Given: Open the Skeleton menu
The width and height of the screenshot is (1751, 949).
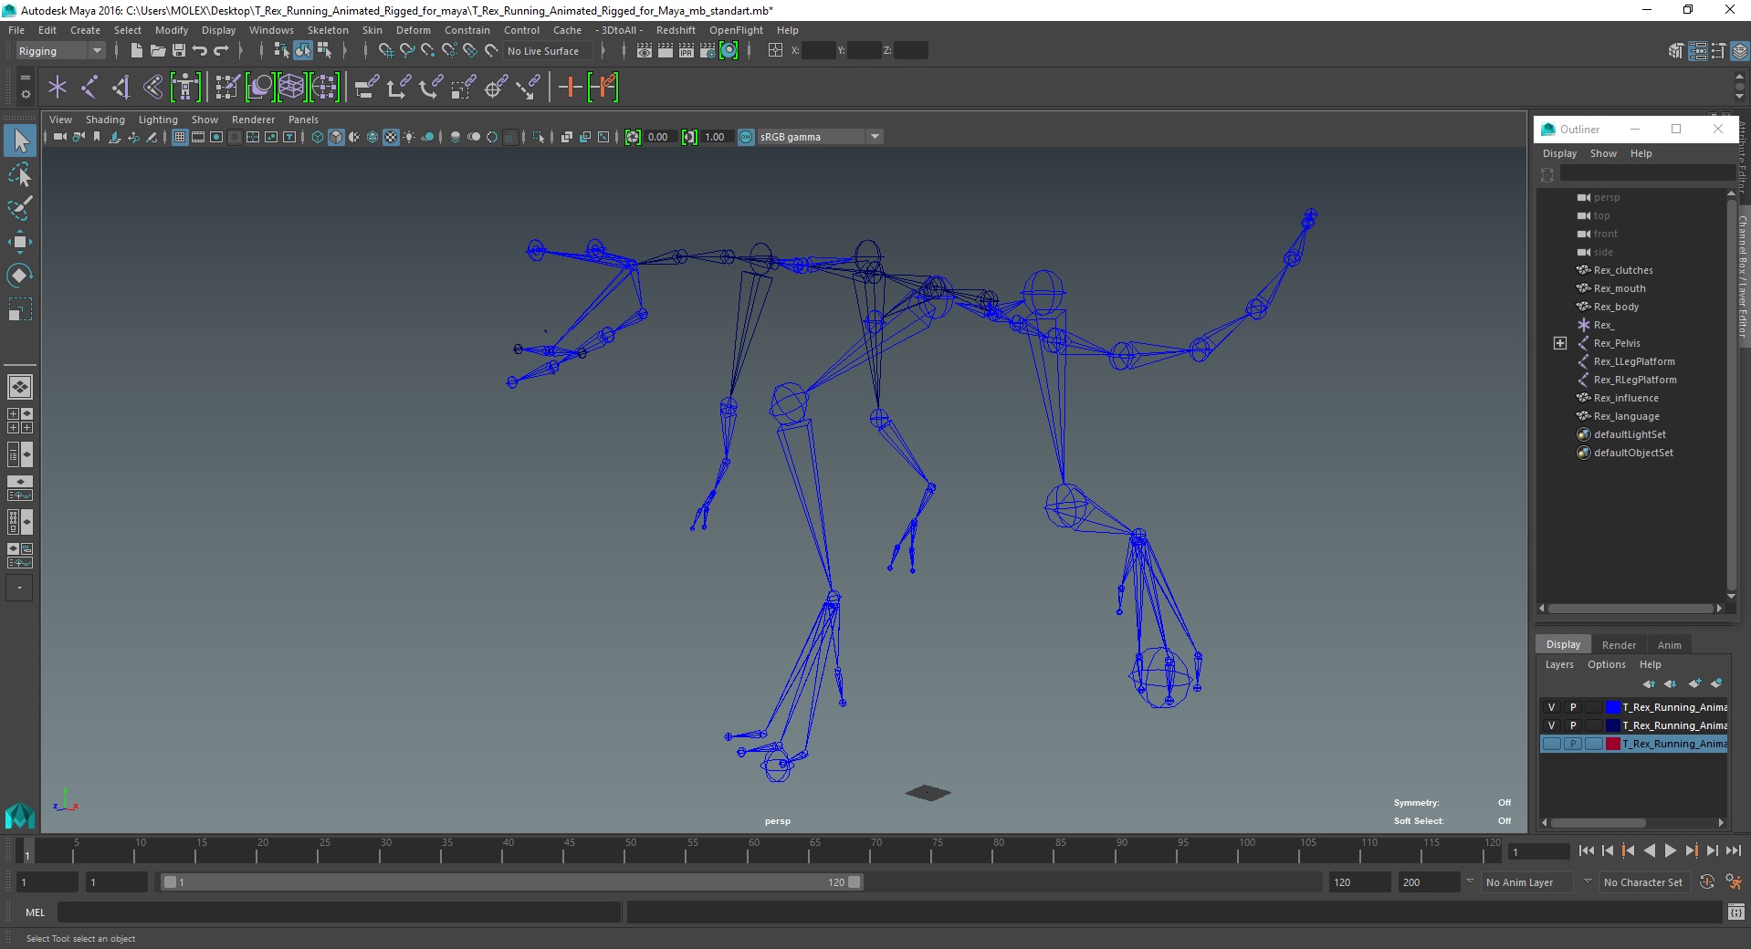Looking at the screenshot, I should tap(328, 30).
